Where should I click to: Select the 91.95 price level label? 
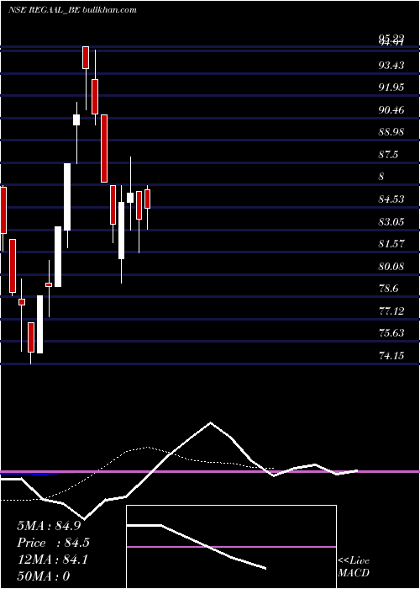(391, 88)
